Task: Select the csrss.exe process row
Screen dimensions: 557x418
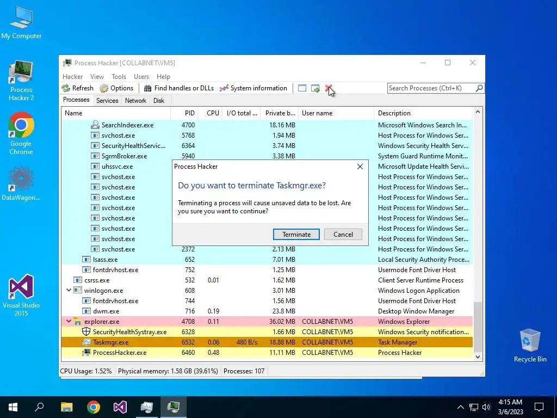Action: [x=267, y=280]
